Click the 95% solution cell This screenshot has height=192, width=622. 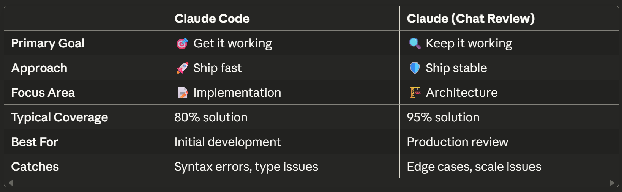click(443, 117)
